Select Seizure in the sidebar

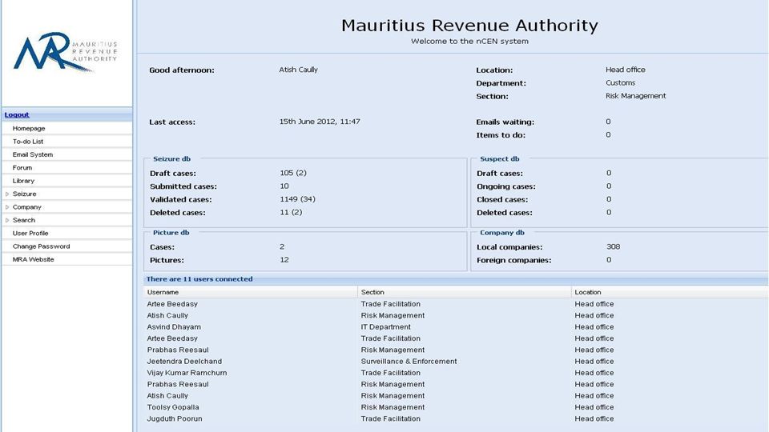pyautogui.click(x=25, y=194)
